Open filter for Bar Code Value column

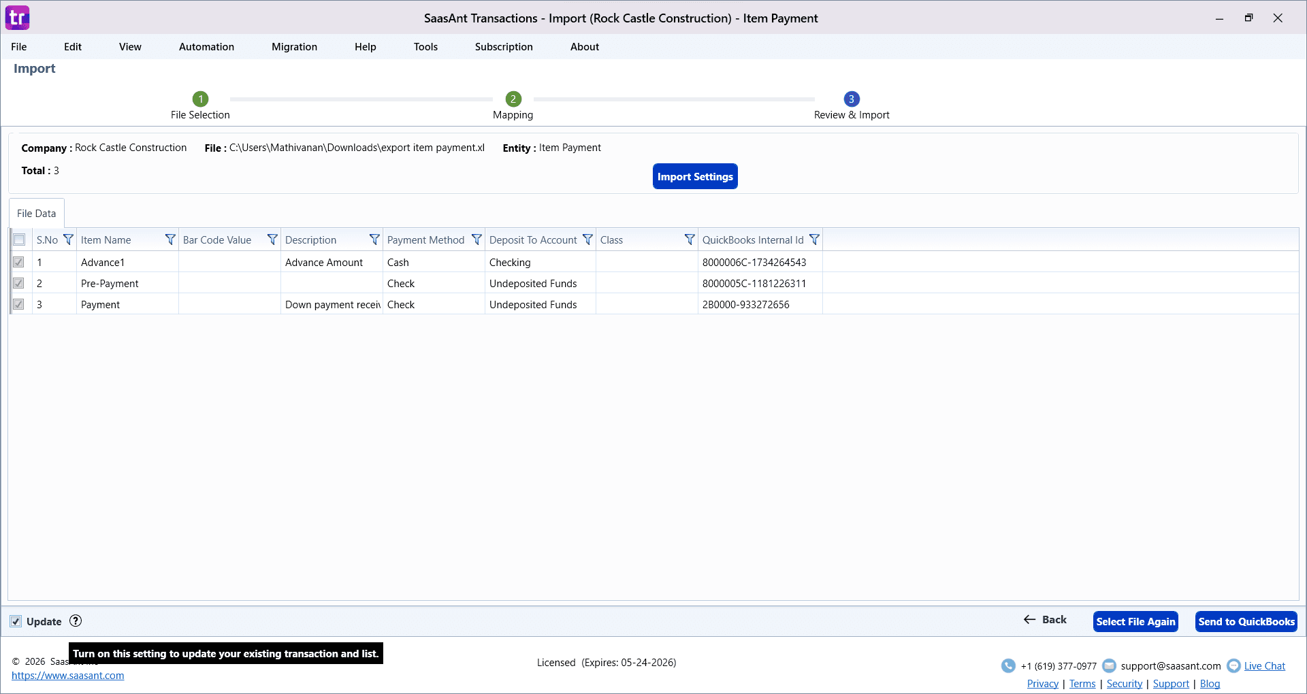tap(272, 239)
